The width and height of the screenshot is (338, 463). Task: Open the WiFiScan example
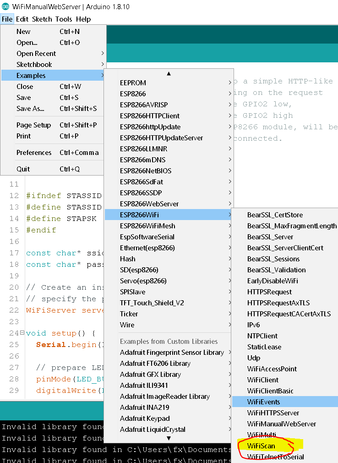pyautogui.click(x=285, y=446)
